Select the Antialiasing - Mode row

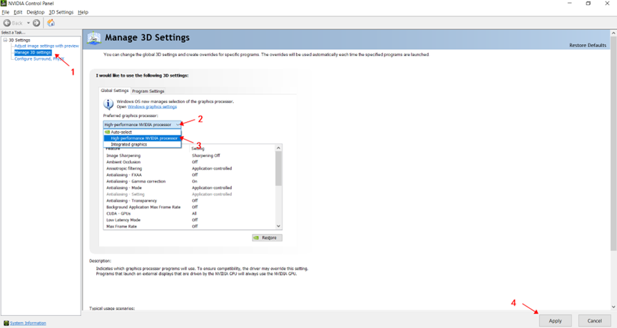click(189, 188)
